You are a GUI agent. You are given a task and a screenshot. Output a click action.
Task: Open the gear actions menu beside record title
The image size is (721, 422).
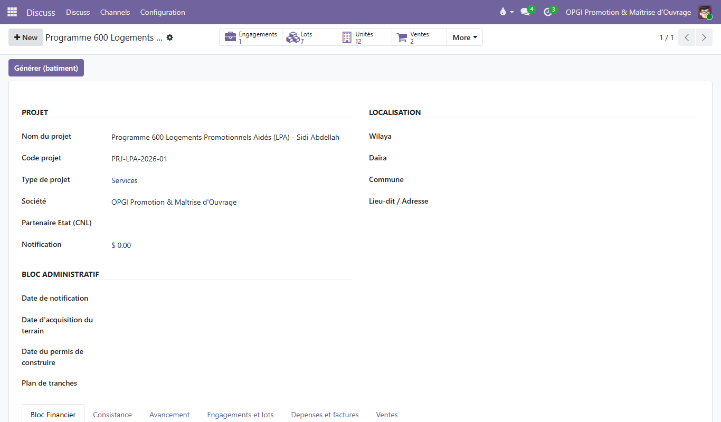pyautogui.click(x=169, y=37)
